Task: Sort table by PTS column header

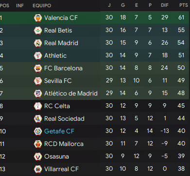Action: coord(184,5)
